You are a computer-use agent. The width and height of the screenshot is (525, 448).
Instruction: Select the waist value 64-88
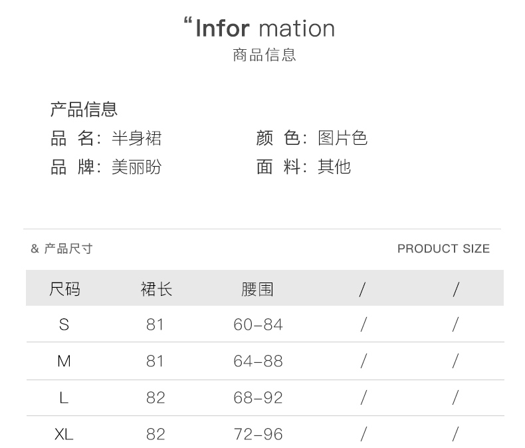[258, 361]
